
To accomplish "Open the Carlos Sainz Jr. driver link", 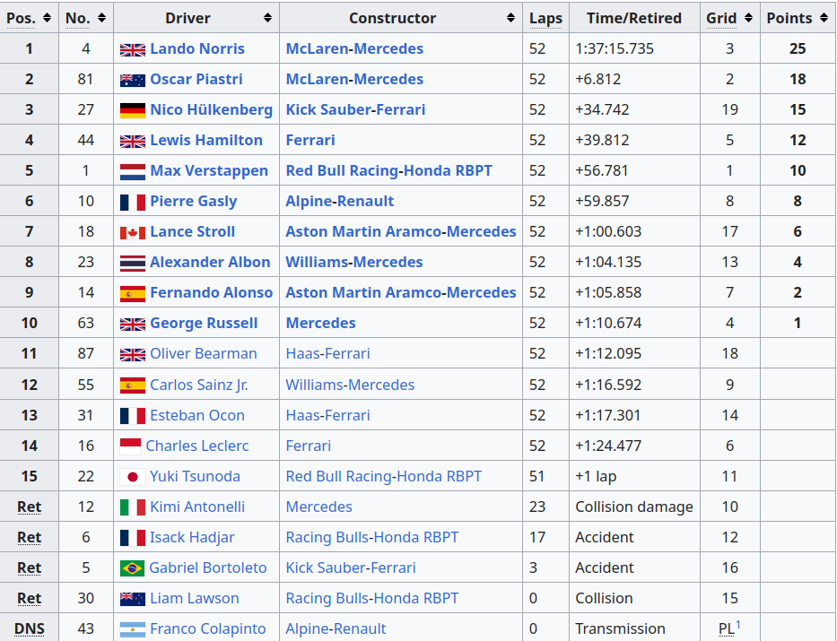I will (x=198, y=385).
